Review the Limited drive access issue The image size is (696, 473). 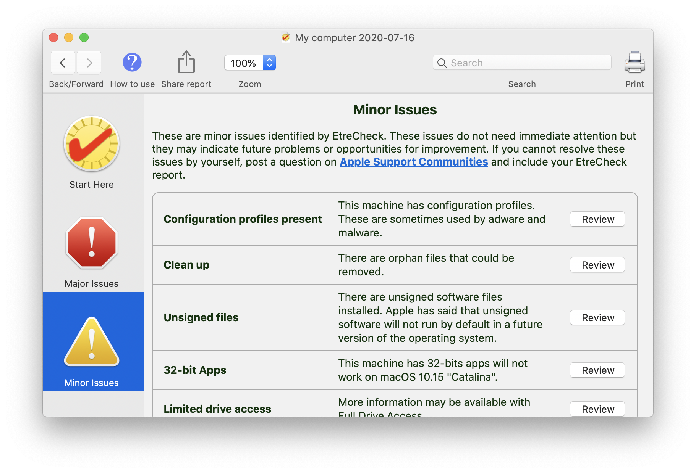coord(597,409)
